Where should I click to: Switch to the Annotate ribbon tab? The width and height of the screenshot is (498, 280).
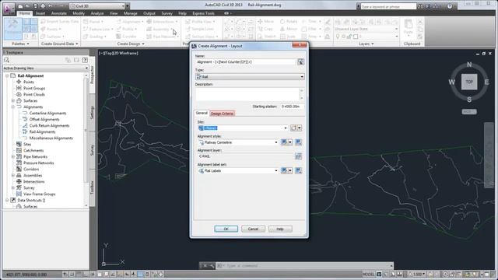(59, 13)
